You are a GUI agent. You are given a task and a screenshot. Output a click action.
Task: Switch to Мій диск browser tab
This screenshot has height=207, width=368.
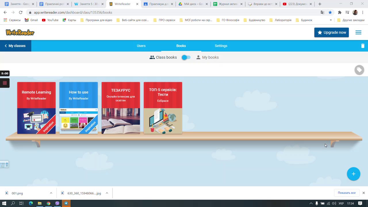[x=193, y=4]
